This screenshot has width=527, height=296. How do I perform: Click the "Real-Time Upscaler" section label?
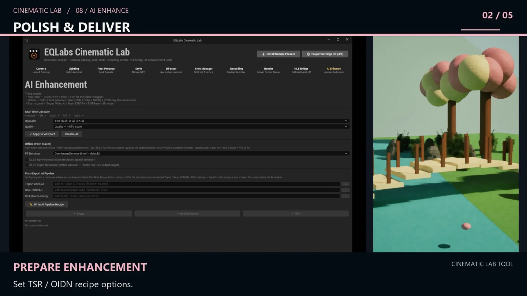37,112
